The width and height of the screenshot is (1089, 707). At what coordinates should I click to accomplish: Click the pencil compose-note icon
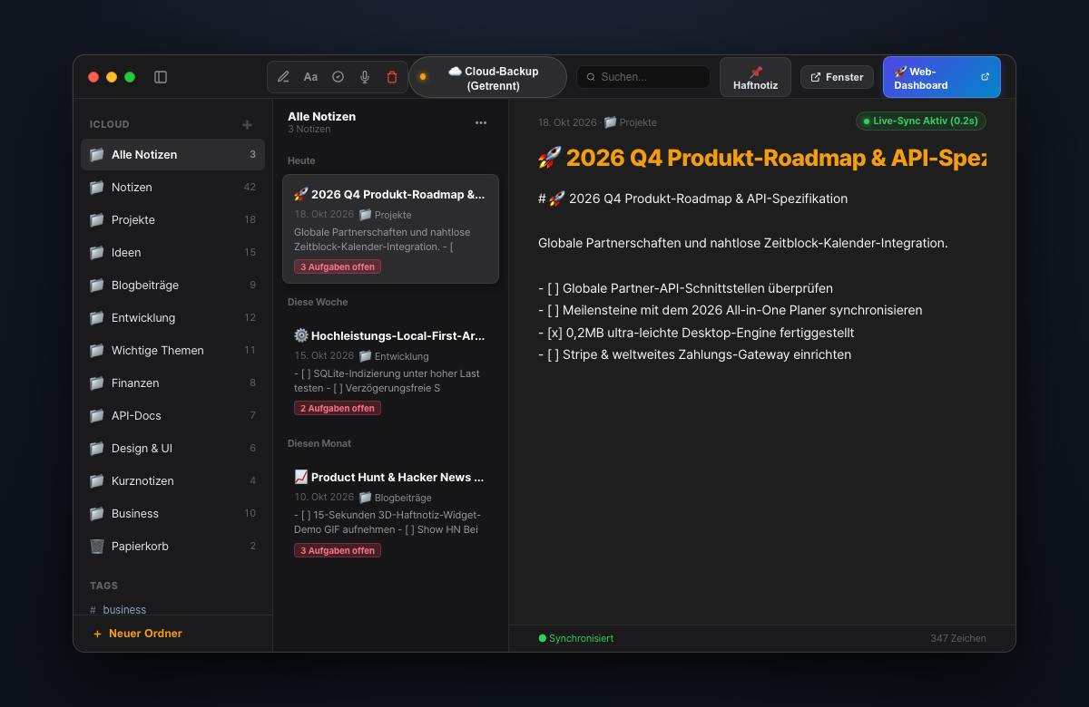(283, 77)
